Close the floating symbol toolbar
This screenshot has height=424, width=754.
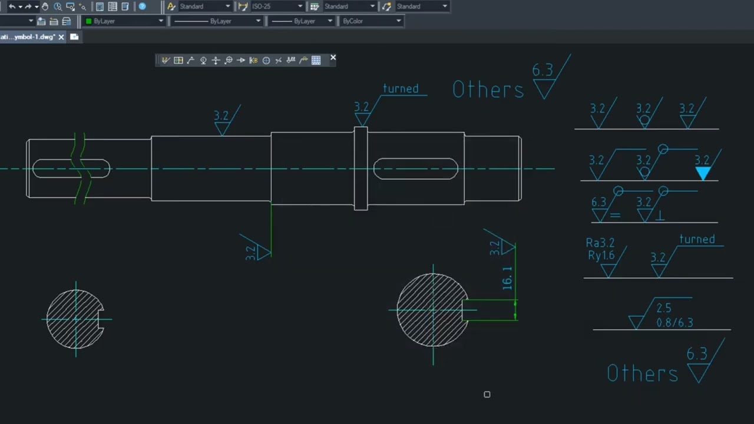(333, 57)
